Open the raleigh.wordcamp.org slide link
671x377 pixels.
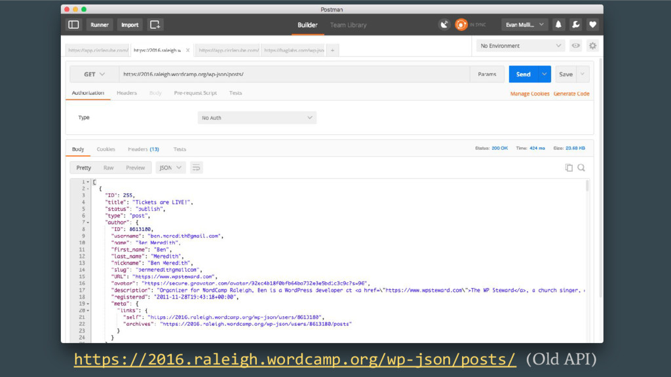coord(295,359)
